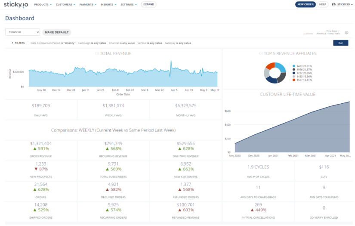355x226 pixels.
Task: Click the $1,321,404 gross revenue value
Action: (x=41, y=144)
